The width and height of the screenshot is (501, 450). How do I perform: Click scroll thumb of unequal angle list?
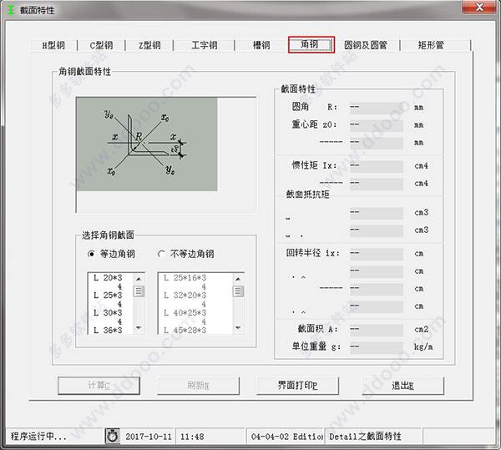point(238,291)
